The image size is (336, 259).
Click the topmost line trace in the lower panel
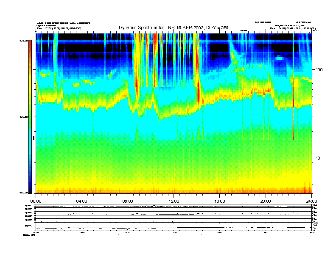click(174, 207)
